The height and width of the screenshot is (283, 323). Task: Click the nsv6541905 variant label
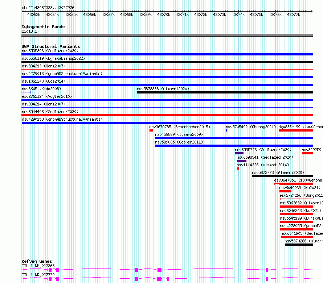302,233
